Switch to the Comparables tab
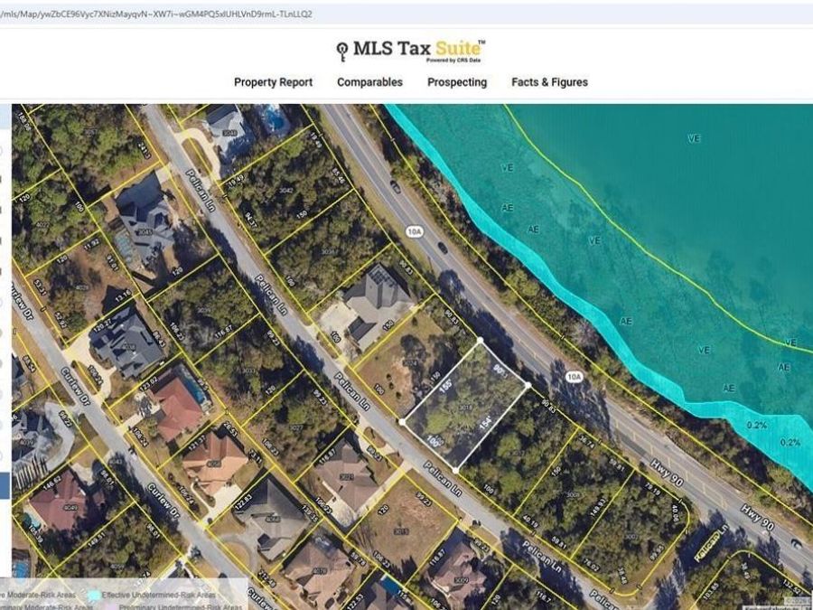813x610 pixels. 369,82
